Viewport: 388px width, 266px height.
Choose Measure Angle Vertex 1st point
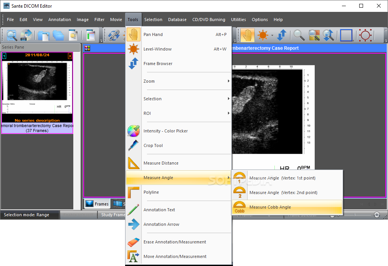287,178
